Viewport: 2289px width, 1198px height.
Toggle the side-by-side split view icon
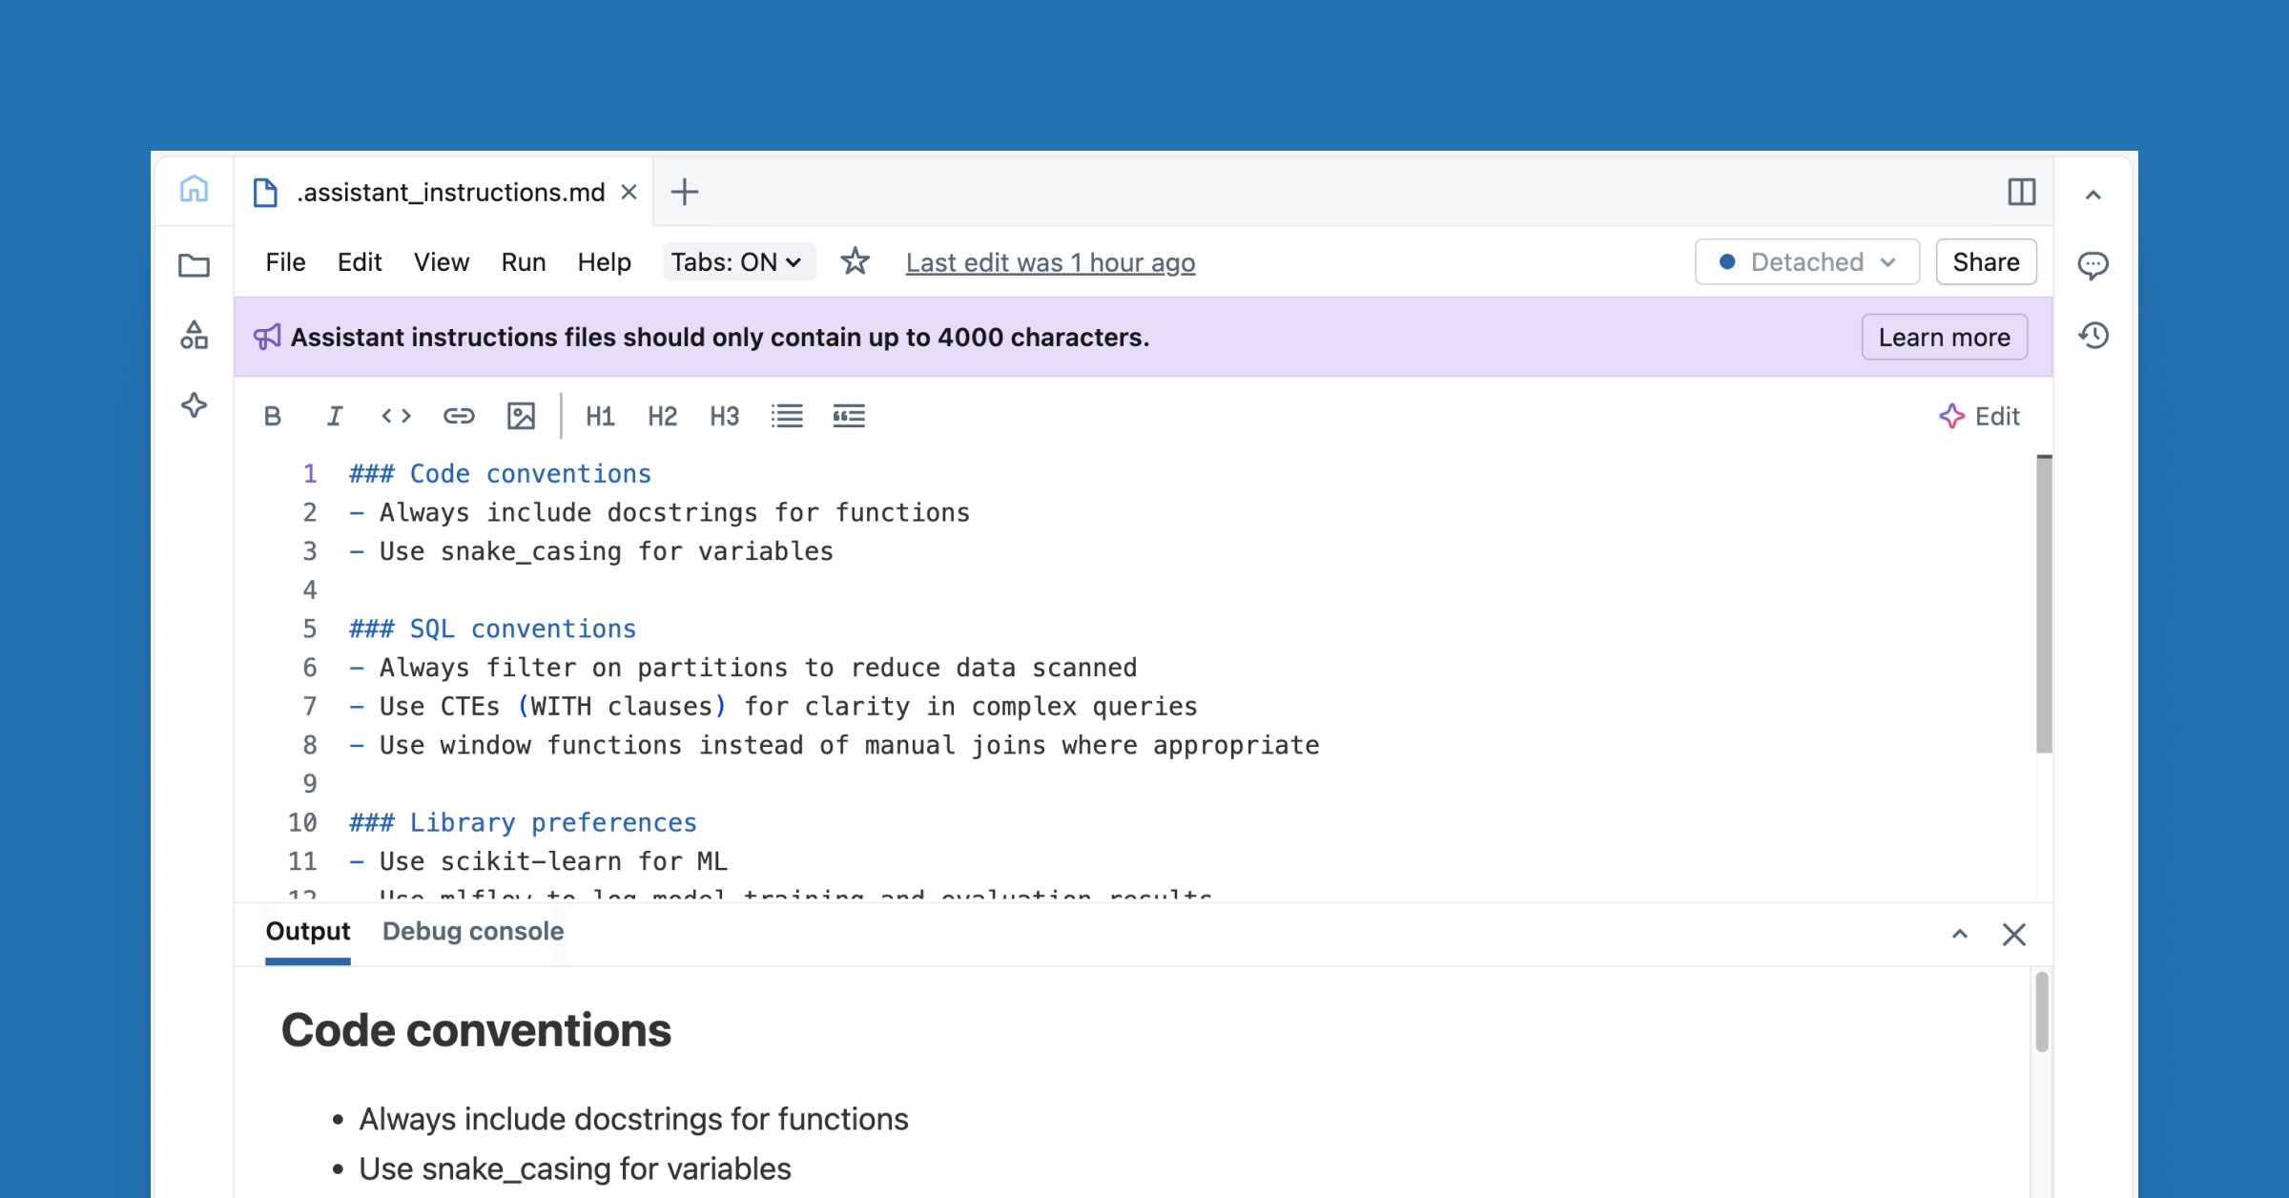[x=2021, y=193]
